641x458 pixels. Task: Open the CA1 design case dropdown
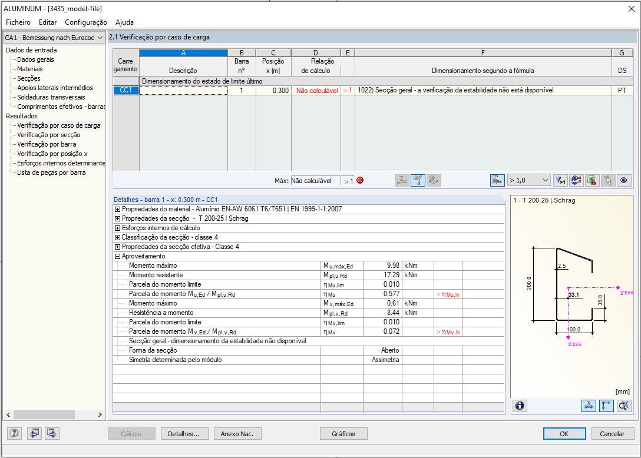54,38
